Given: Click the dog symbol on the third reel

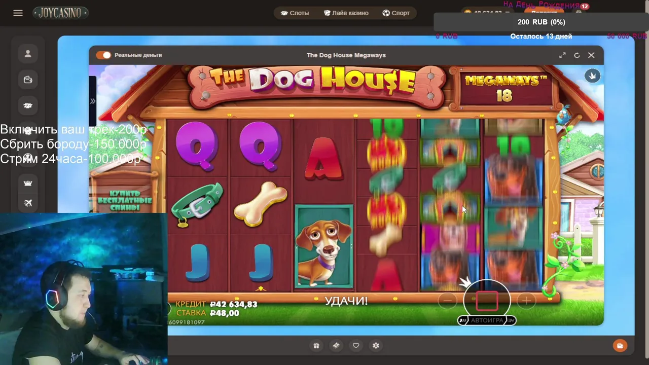Looking at the screenshot, I should click(324, 246).
